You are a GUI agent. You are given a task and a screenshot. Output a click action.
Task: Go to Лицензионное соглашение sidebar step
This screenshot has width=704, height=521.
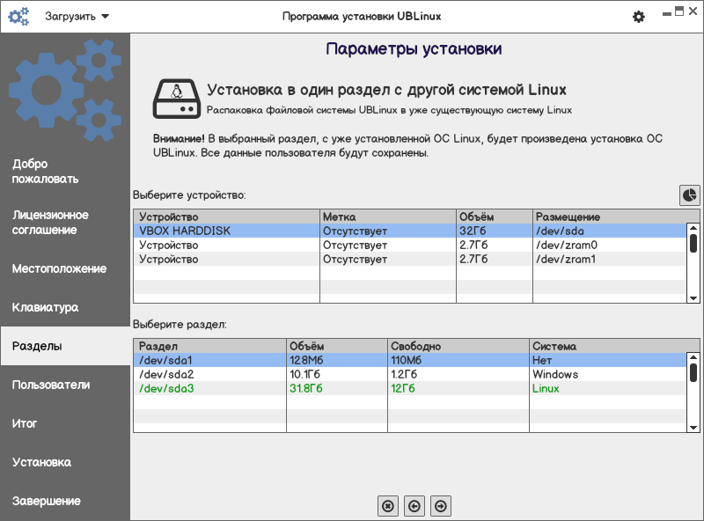pos(50,223)
